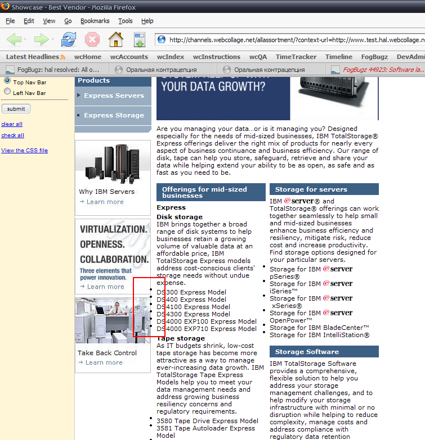
Task: Open the wcInstructions bookmark
Action: [x=216, y=57]
